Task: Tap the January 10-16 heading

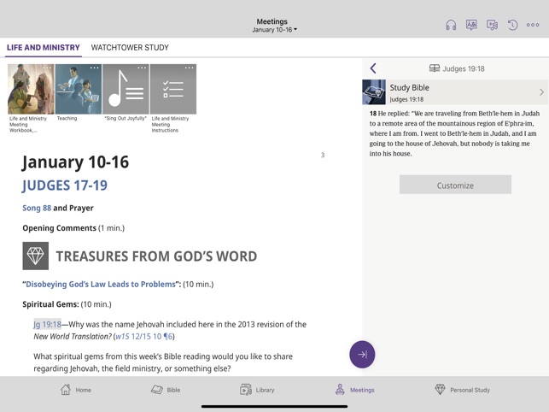Action: (76, 162)
